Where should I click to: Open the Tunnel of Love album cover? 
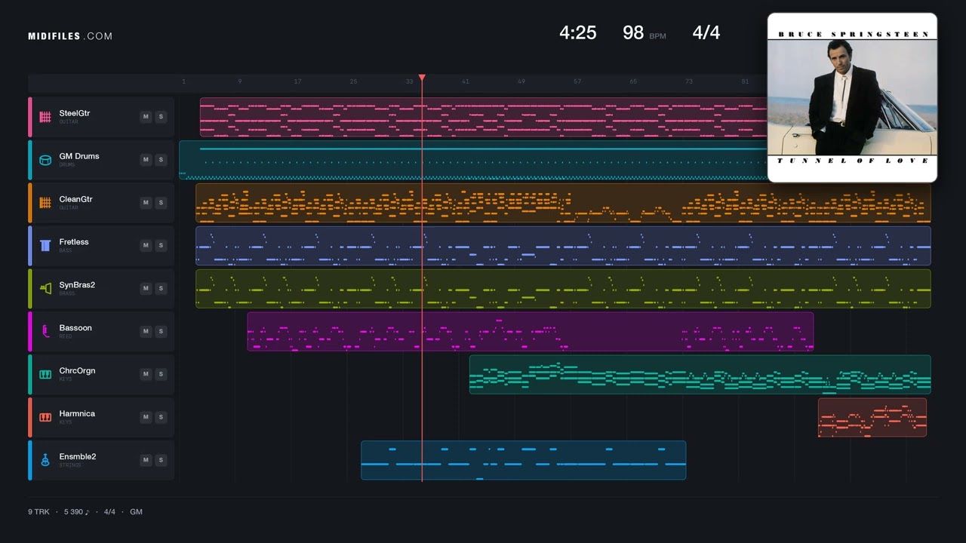[x=852, y=97]
